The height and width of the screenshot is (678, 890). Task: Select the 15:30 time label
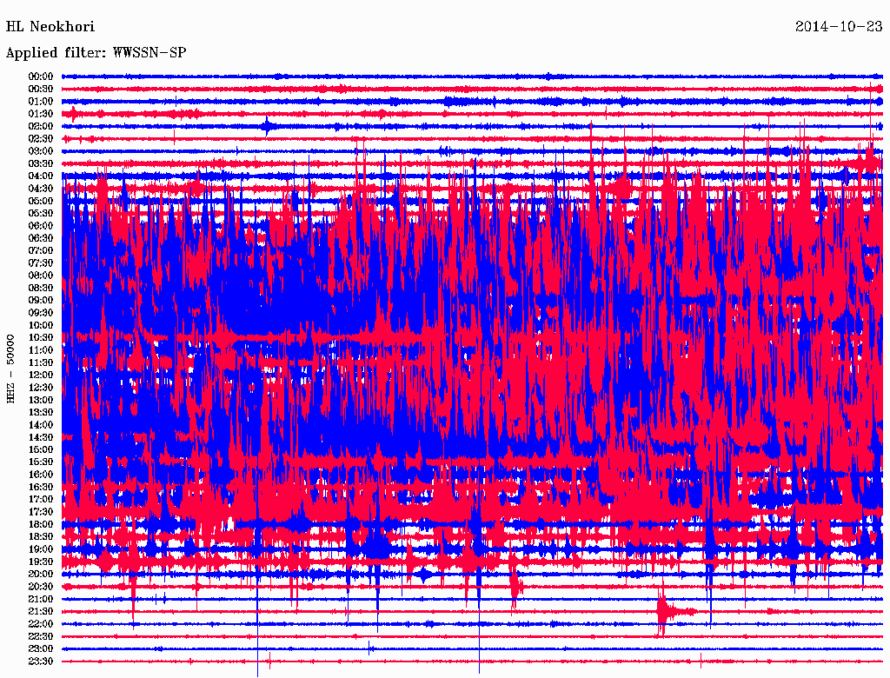[40, 462]
